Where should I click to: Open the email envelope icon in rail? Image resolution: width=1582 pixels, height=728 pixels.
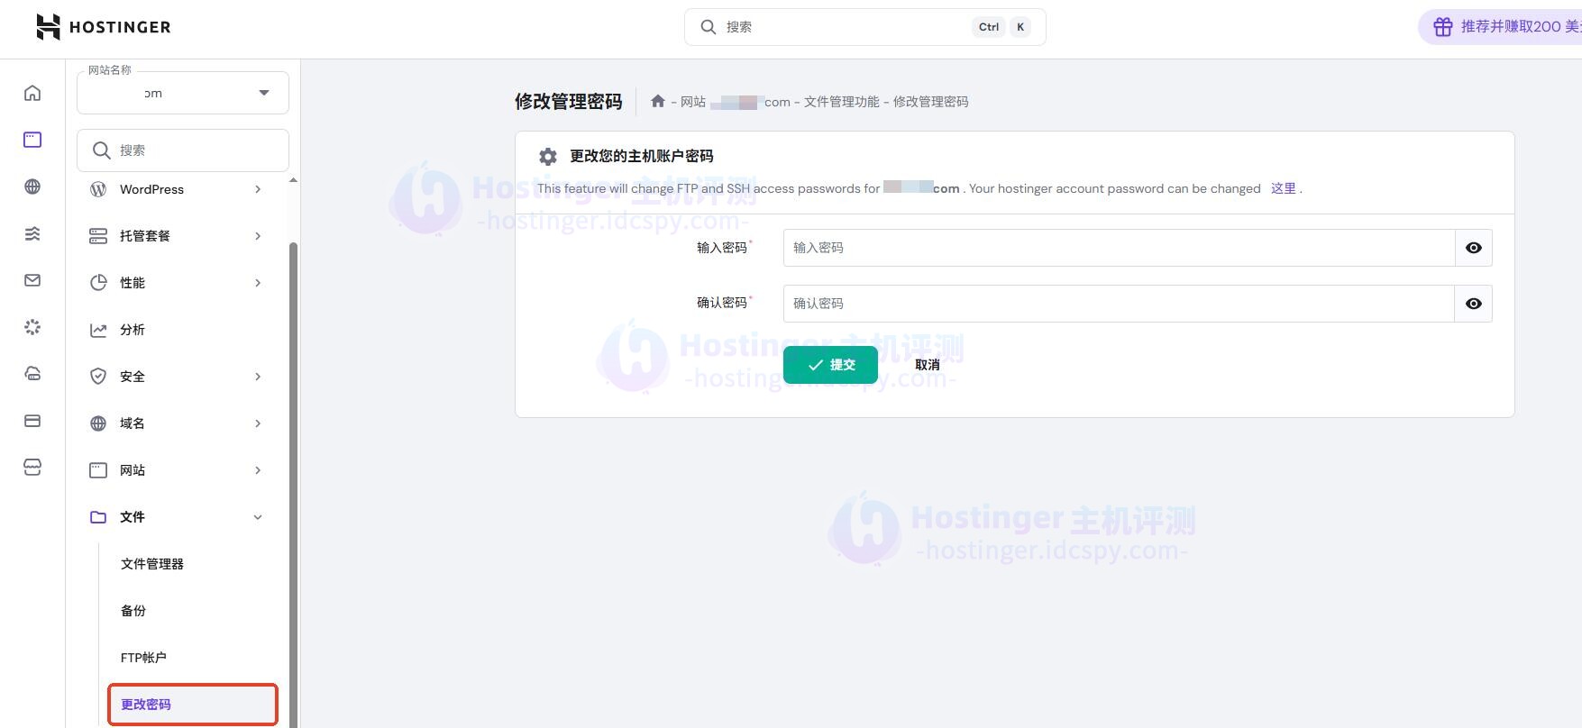click(32, 280)
